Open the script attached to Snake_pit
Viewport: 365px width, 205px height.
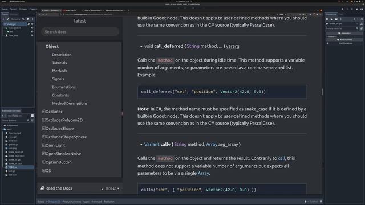pyautogui.click(x=29, y=24)
